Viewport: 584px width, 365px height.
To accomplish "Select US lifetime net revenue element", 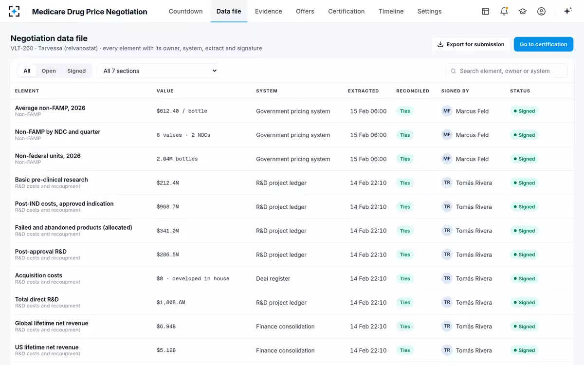I will [47, 347].
